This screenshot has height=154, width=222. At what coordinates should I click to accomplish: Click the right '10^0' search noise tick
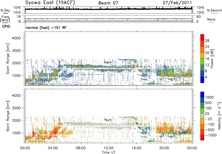[x=200, y=13]
